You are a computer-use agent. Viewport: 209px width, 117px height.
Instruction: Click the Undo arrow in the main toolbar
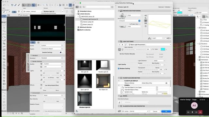pyautogui.click(x=4, y=5)
